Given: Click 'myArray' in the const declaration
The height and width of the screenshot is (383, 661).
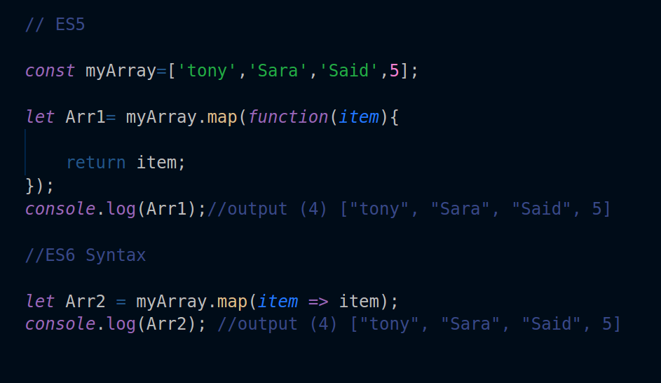Looking at the screenshot, I should [121, 71].
